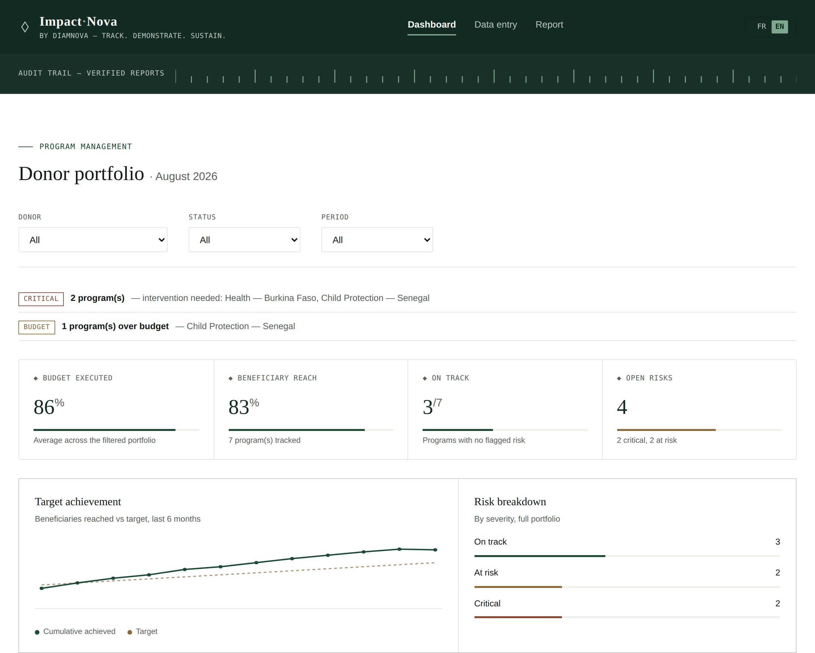Image resolution: width=815 pixels, height=653 pixels.
Task: Click the Impact·Nova diamond logo icon
Action: (25, 27)
